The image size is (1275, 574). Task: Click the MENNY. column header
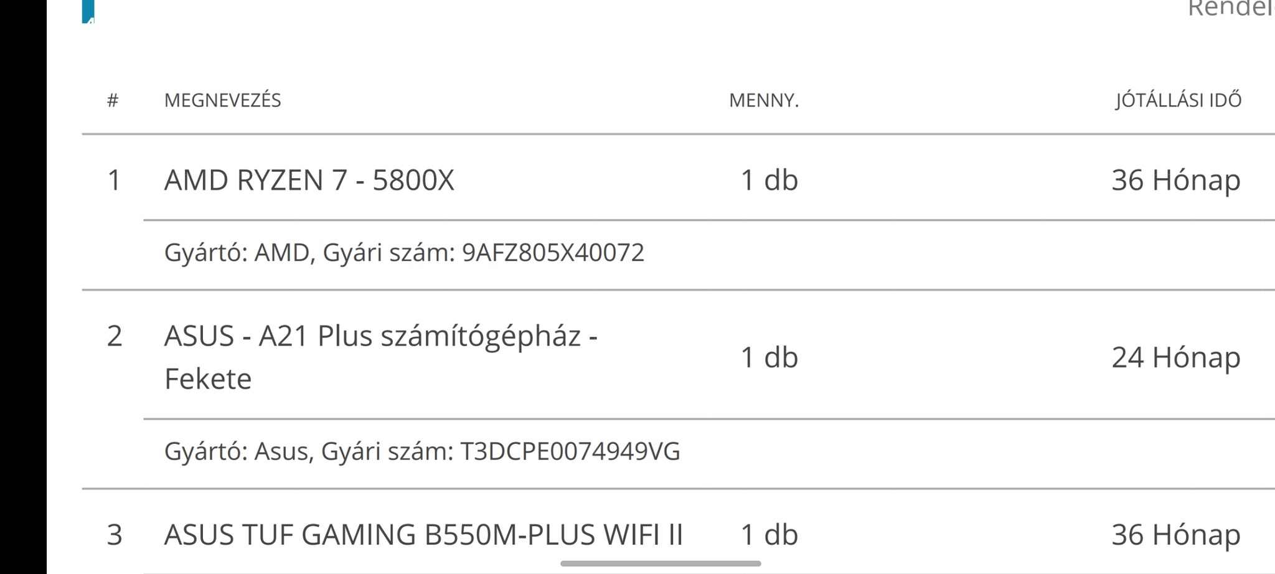click(x=763, y=100)
